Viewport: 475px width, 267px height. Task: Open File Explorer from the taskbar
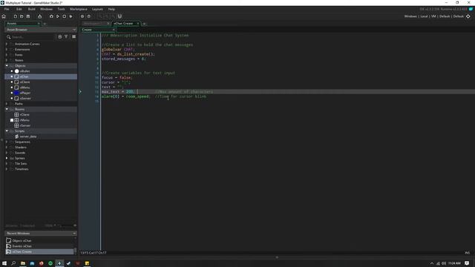23,263
